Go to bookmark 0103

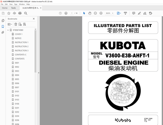click(17, 99)
